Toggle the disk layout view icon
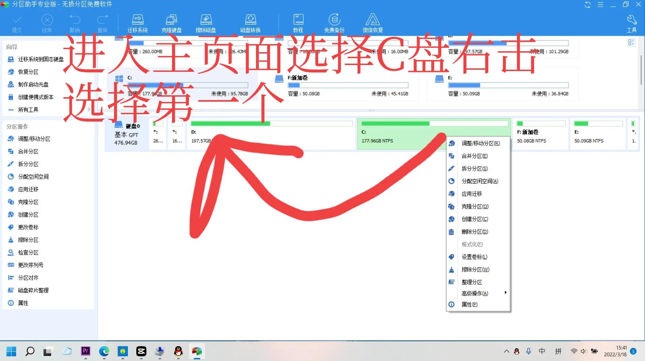645x361 pixels. point(631,42)
